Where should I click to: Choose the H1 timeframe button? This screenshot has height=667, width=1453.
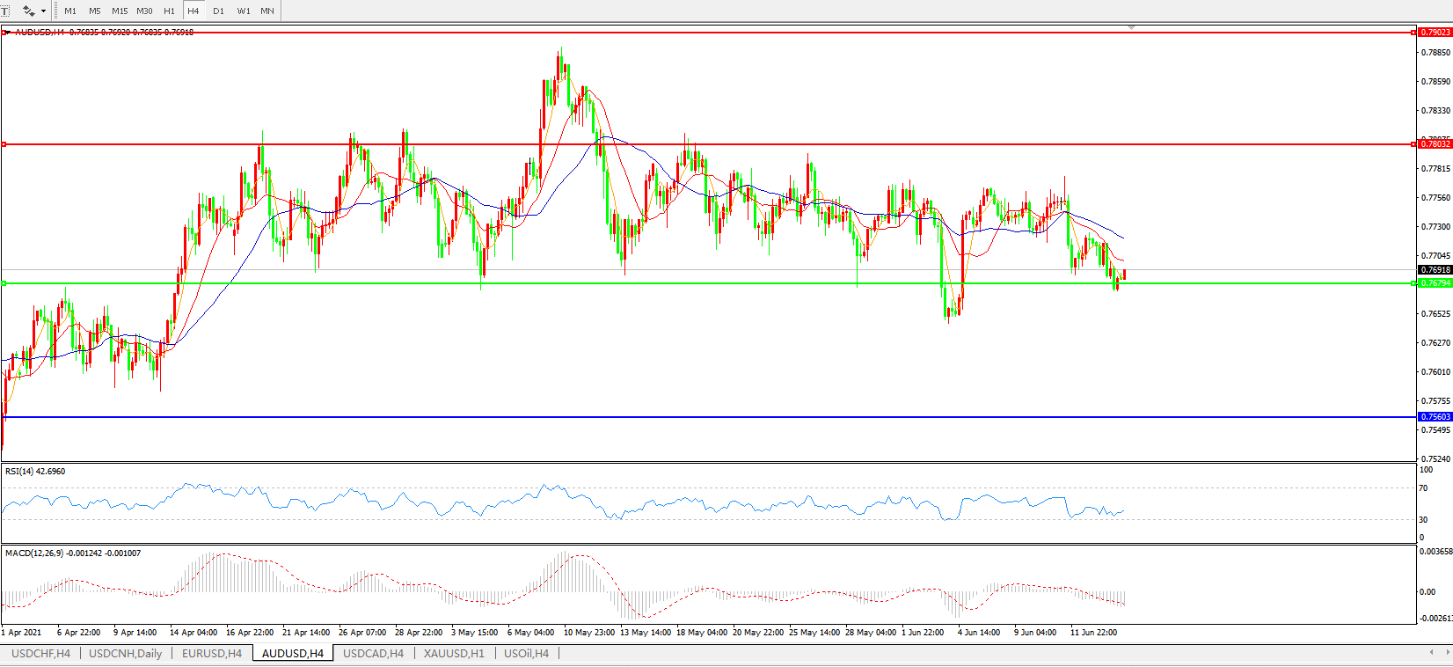coord(169,11)
